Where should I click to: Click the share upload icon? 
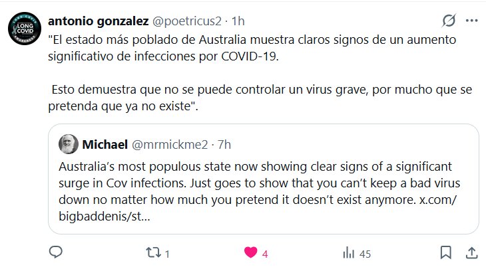(470, 252)
